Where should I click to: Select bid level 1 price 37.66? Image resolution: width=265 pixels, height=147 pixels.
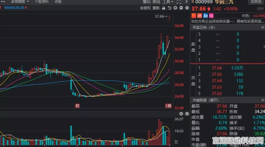[x=217, y=68]
